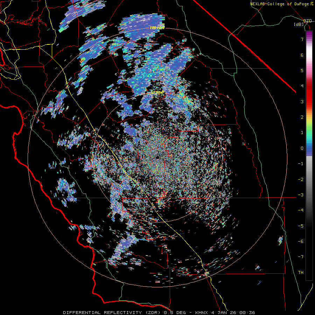Click the "-1" value on the dB scale
This screenshot has height=315, width=315.
pos(301,164)
